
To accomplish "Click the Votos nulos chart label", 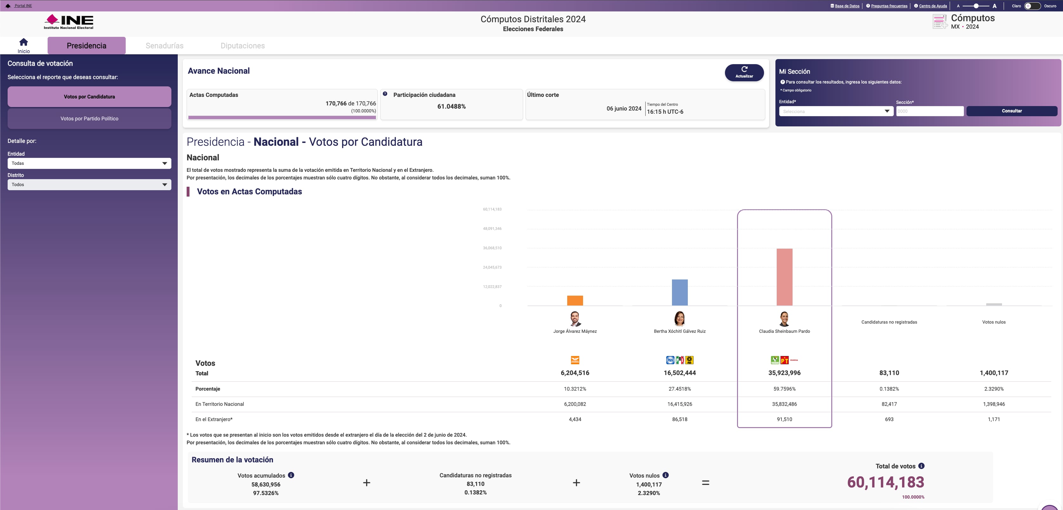I will [x=994, y=322].
